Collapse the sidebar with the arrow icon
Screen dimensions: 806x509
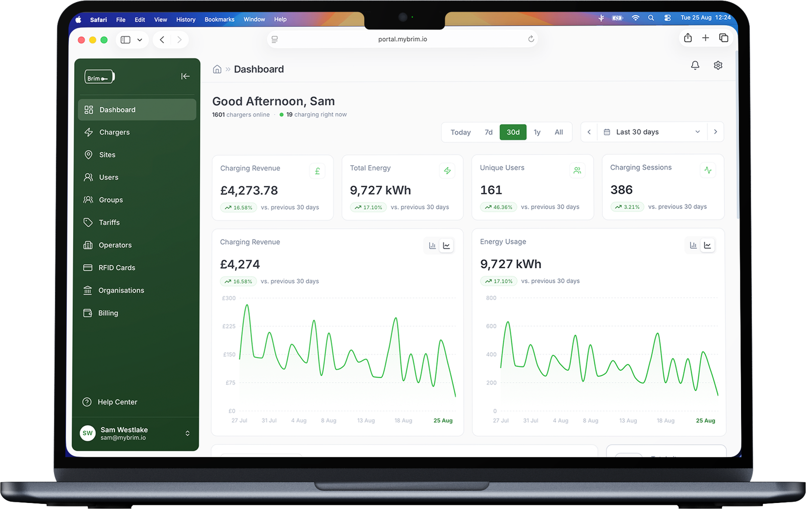185,76
